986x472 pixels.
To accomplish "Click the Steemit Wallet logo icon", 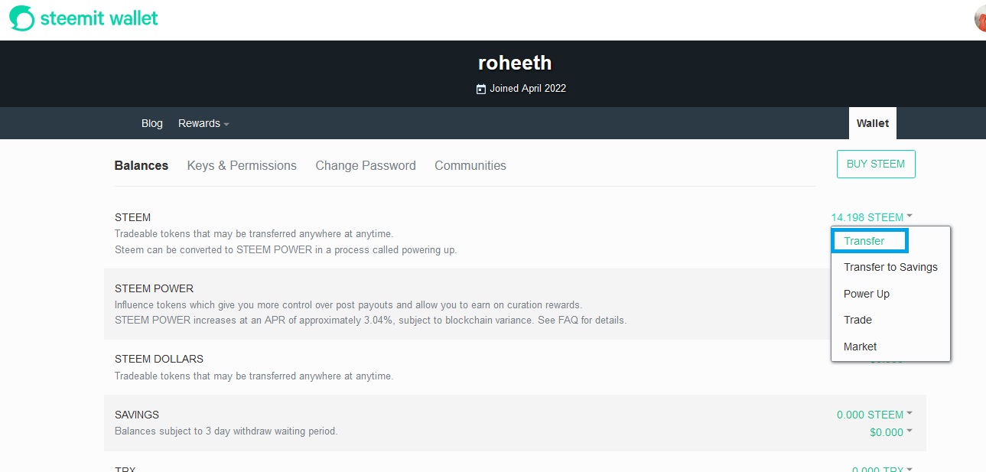I will [22, 18].
